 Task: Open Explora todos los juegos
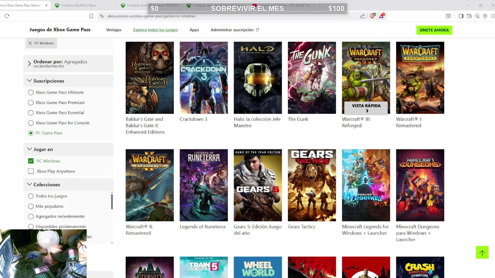point(155,30)
